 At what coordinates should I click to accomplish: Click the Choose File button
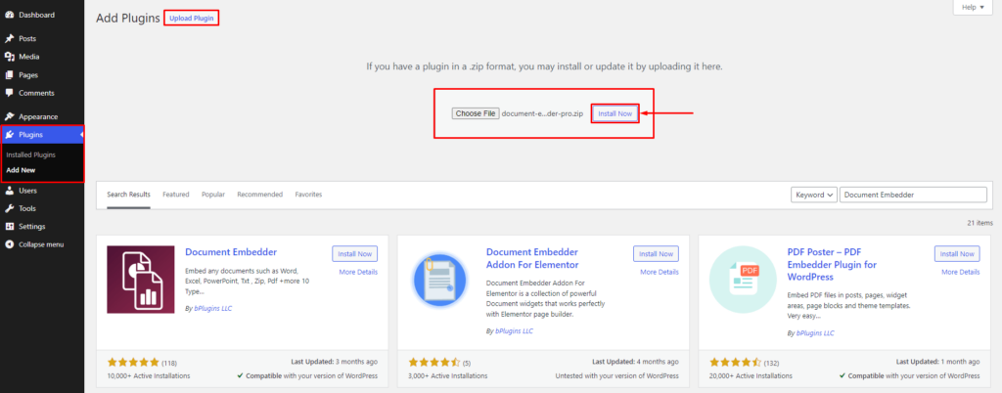pyautogui.click(x=476, y=113)
